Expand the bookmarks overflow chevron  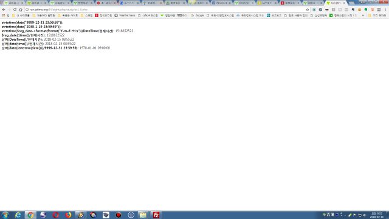[x=363, y=15]
